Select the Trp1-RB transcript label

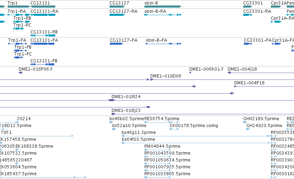tap(22, 18)
